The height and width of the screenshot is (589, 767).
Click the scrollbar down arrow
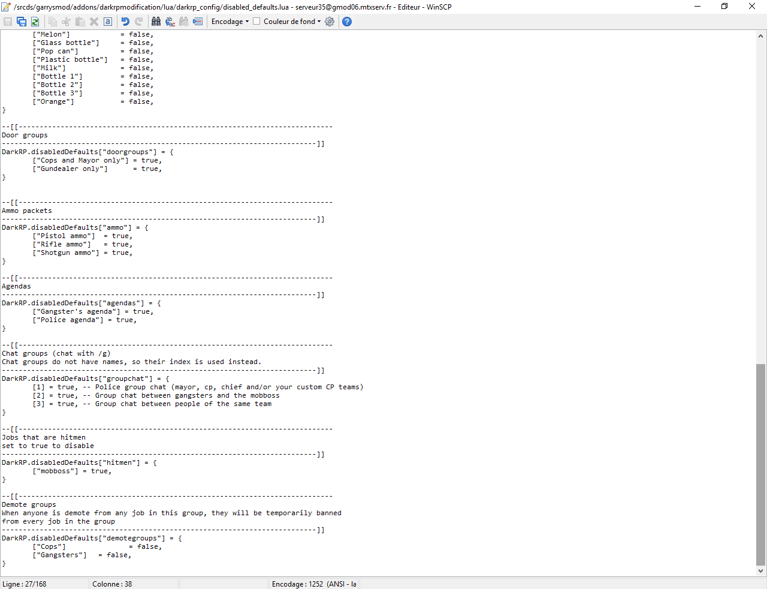click(x=761, y=571)
